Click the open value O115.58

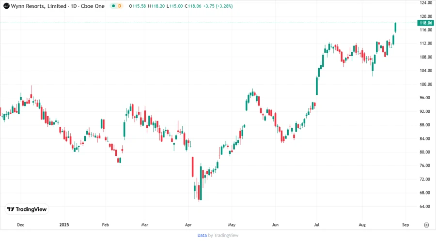pos(138,6)
